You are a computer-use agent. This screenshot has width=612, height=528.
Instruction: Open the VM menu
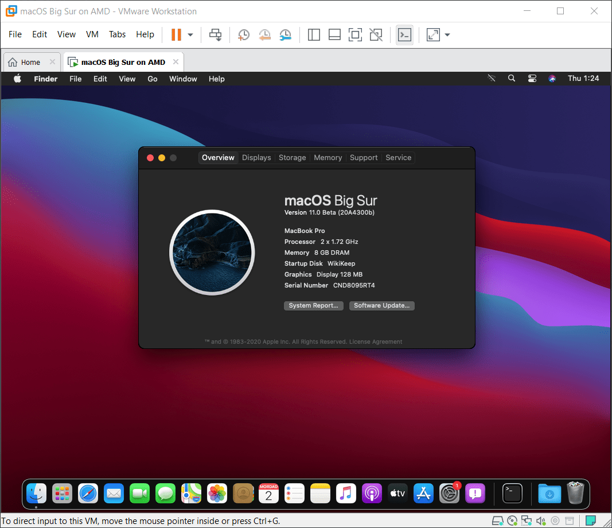(92, 34)
